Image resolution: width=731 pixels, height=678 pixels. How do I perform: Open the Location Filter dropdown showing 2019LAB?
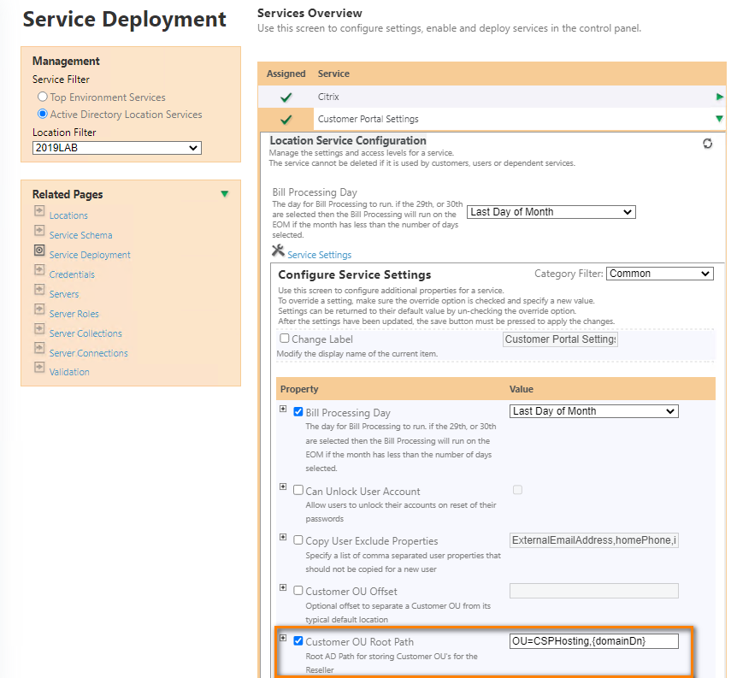(x=116, y=149)
